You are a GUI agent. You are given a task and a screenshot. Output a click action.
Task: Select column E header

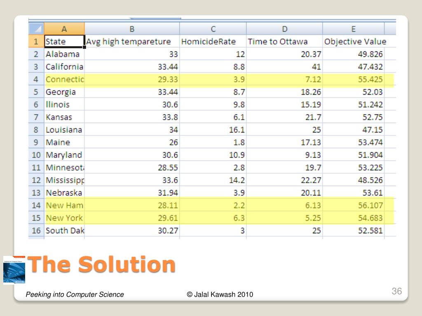click(353, 29)
